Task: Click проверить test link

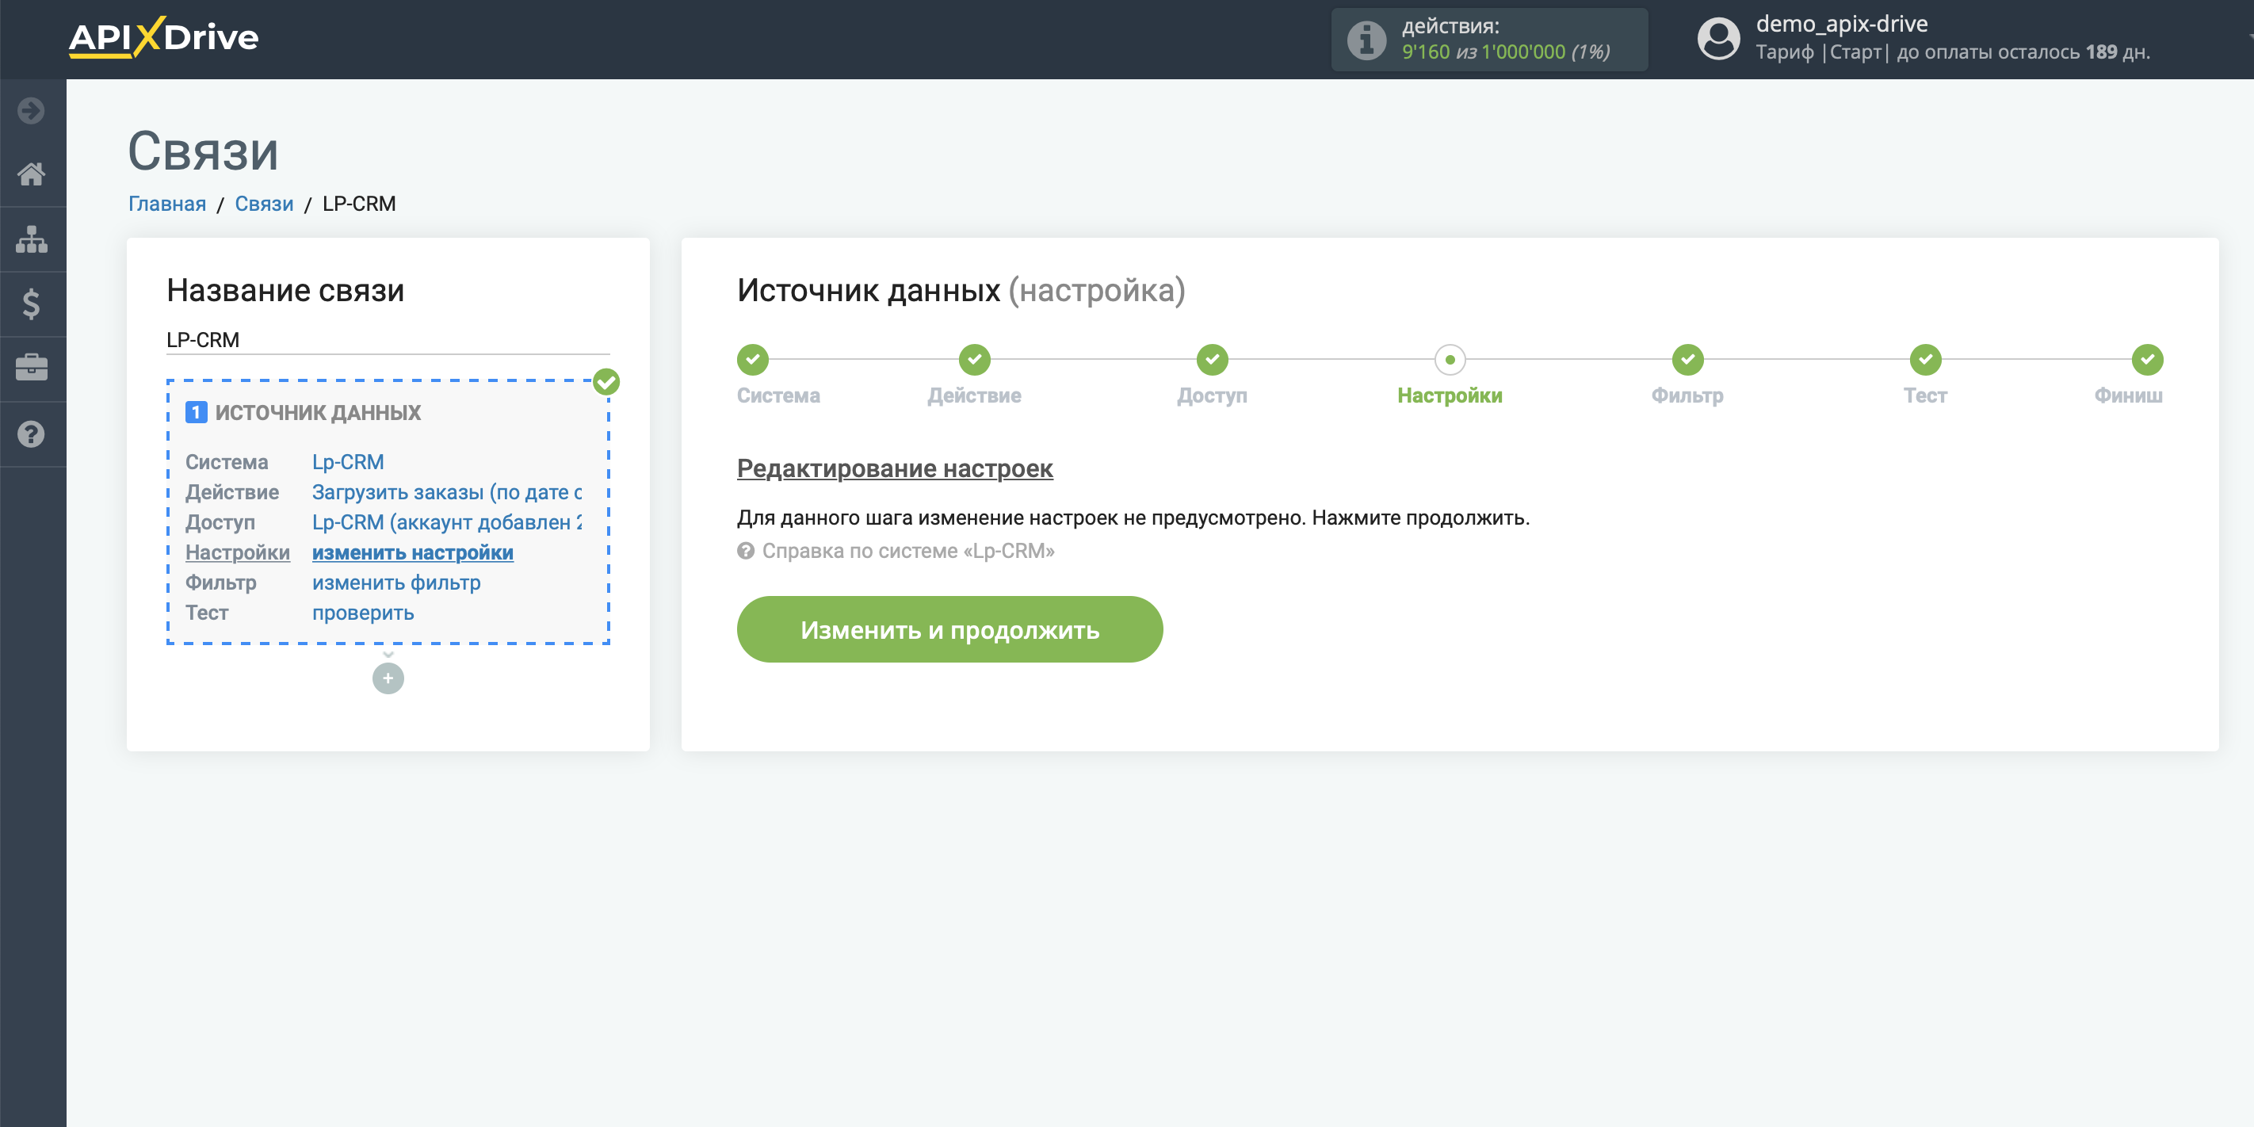Action: 363,613
